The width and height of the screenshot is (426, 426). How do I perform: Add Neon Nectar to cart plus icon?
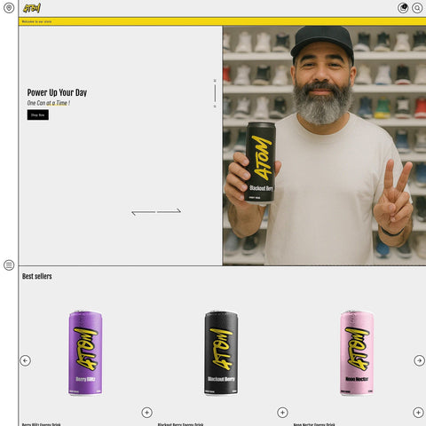pos(418,413)
